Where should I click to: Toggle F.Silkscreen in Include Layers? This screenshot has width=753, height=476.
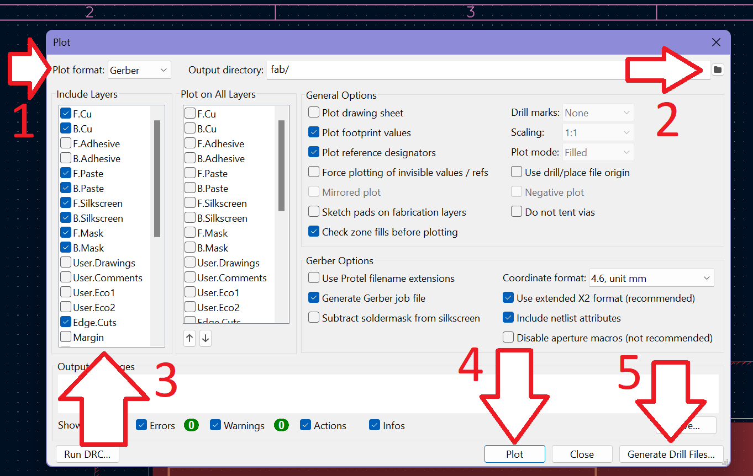coord(65,203)
